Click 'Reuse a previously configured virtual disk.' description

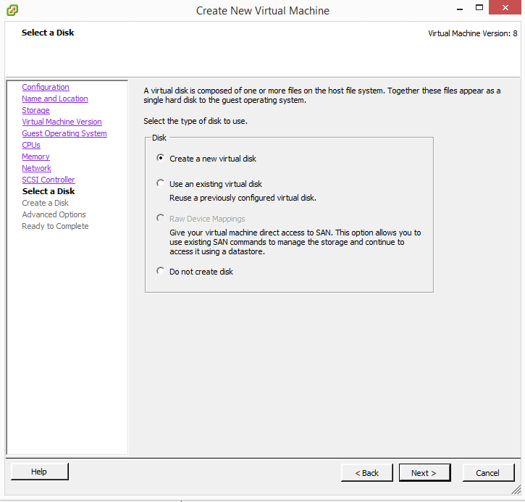[x=243, y=198]
